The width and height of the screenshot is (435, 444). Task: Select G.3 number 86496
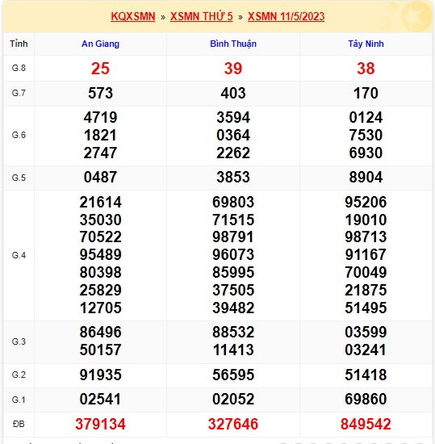pos(100,332)
